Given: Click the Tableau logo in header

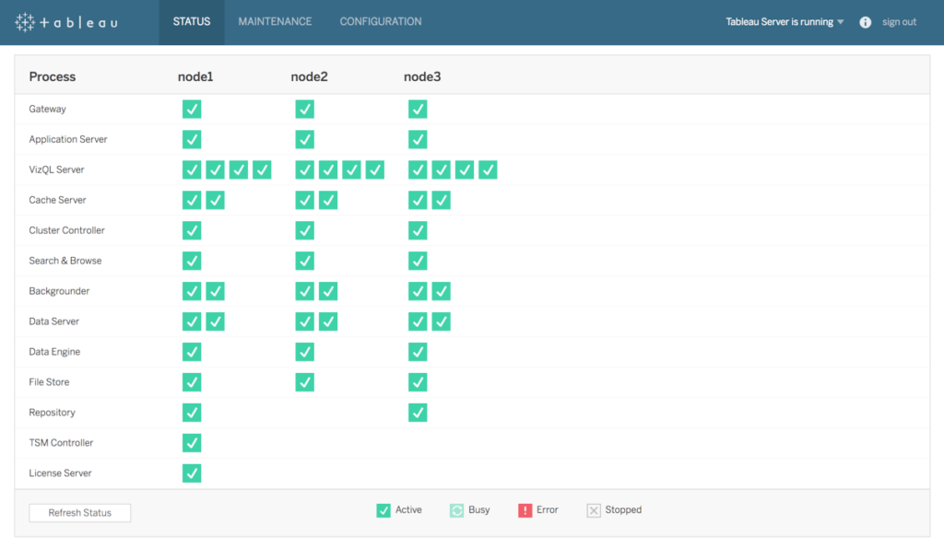Looking at the screenshot, I should [x=66, y=22].
